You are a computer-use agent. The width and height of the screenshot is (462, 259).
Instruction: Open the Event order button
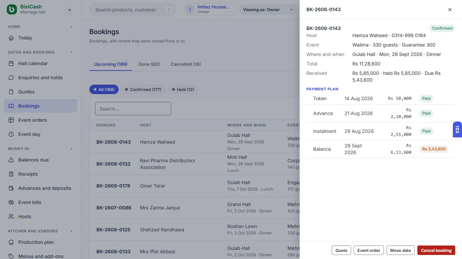(x=369, y=250)
